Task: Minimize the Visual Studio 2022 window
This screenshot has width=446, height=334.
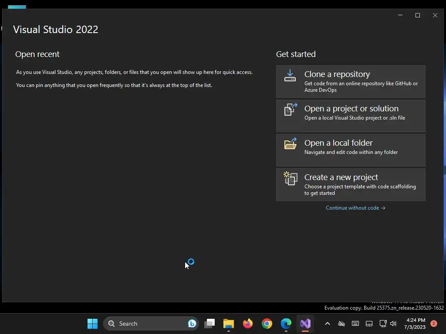Action: pyautogui.click(x=400, y=15)
